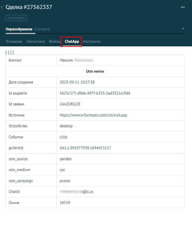Switch to the Основное tab

click(x=14, y=41)
